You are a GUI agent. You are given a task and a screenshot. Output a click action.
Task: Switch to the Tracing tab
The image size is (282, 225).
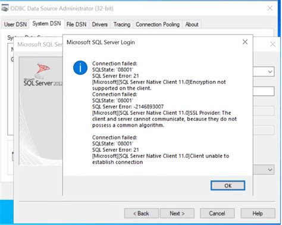point(122,24)
